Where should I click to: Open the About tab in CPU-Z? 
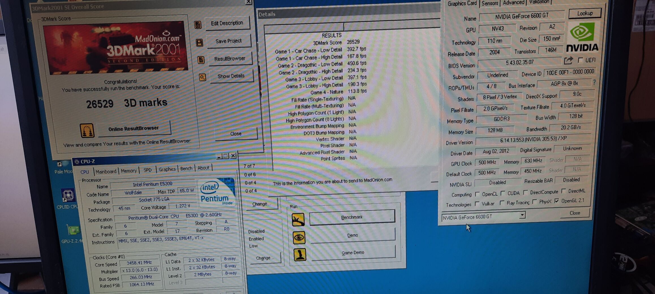203,168
